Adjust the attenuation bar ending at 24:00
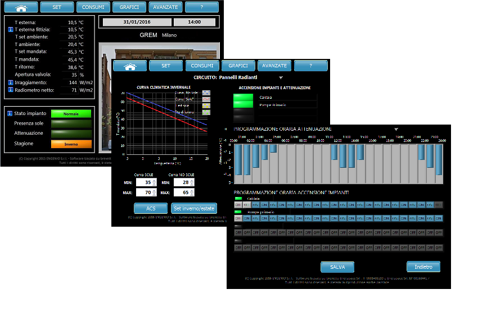The width and height of the screenshot is (487, 335). [439, 159]
